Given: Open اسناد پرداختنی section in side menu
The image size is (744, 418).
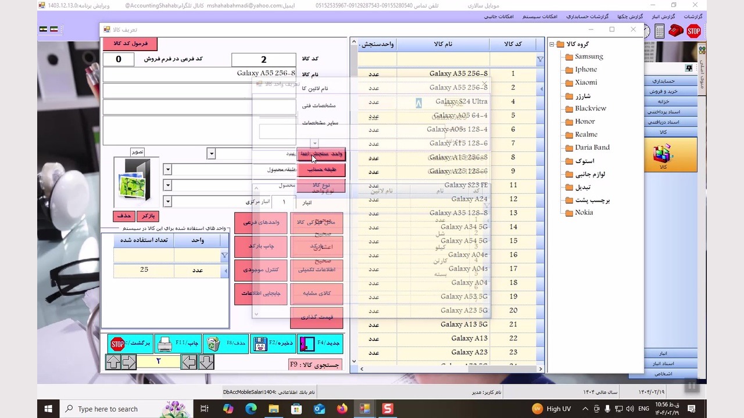Looking at the screenshot, I should tap(663, 112).
